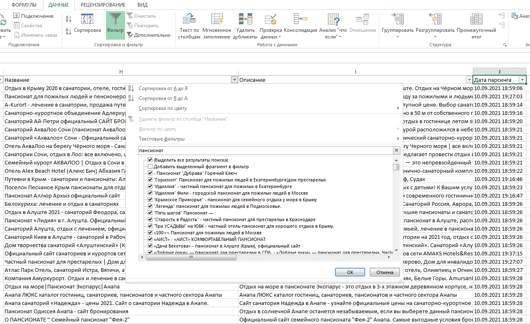Click Clear filter in ribbon
This screenshot has height=324, width=530.
pyautogui.click(x=141, y=16)
